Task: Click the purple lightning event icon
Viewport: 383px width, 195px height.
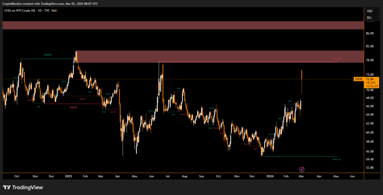Action: [302, 170]
